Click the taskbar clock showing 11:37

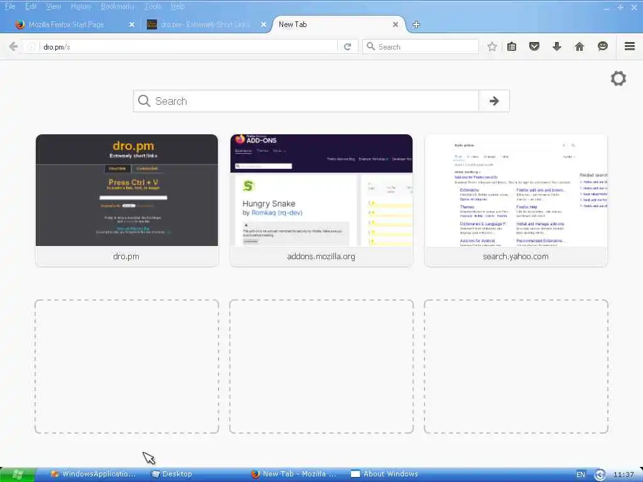click(x=624, y=474)
